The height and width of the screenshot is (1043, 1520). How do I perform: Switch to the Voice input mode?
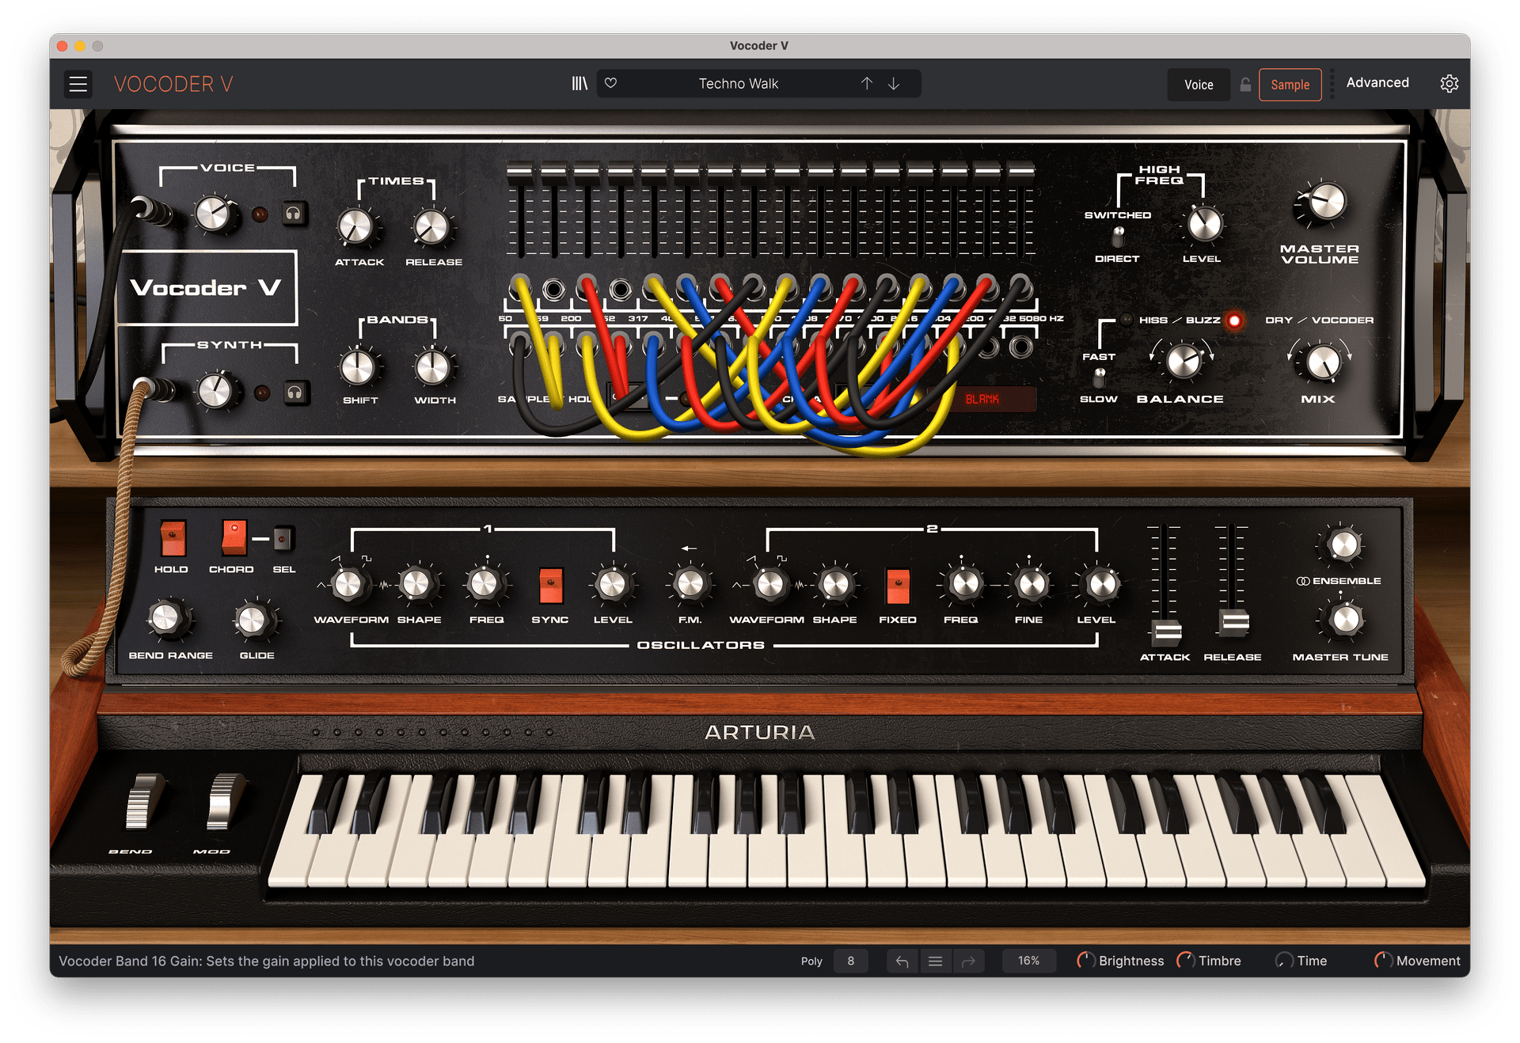coord(1199,85)
